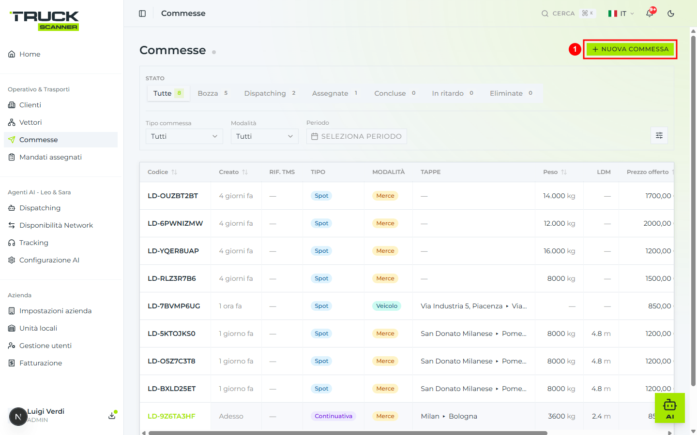
Task: Click the Veicolo modalità badge
Action: [387, 306]
